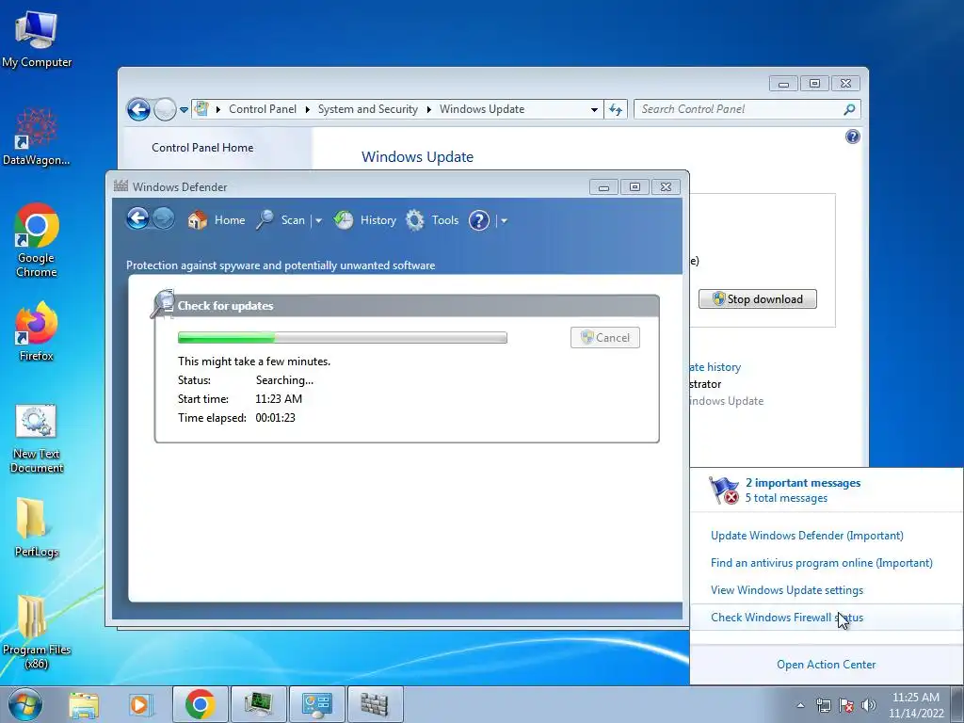This screenshot has height=723, width=964.
Task: Click the Windows Defender title bar icon
Action: coord(120,185)
